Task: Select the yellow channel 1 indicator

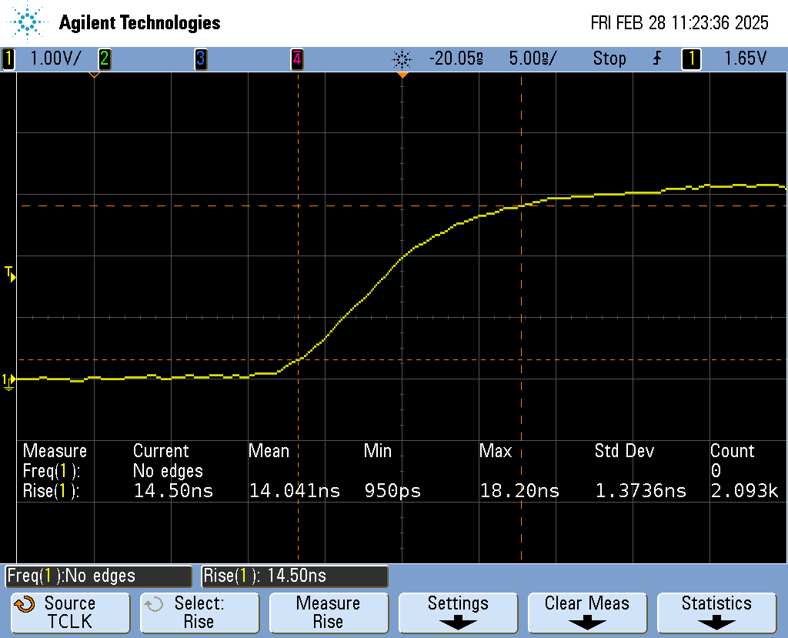Action: point(8,58)
